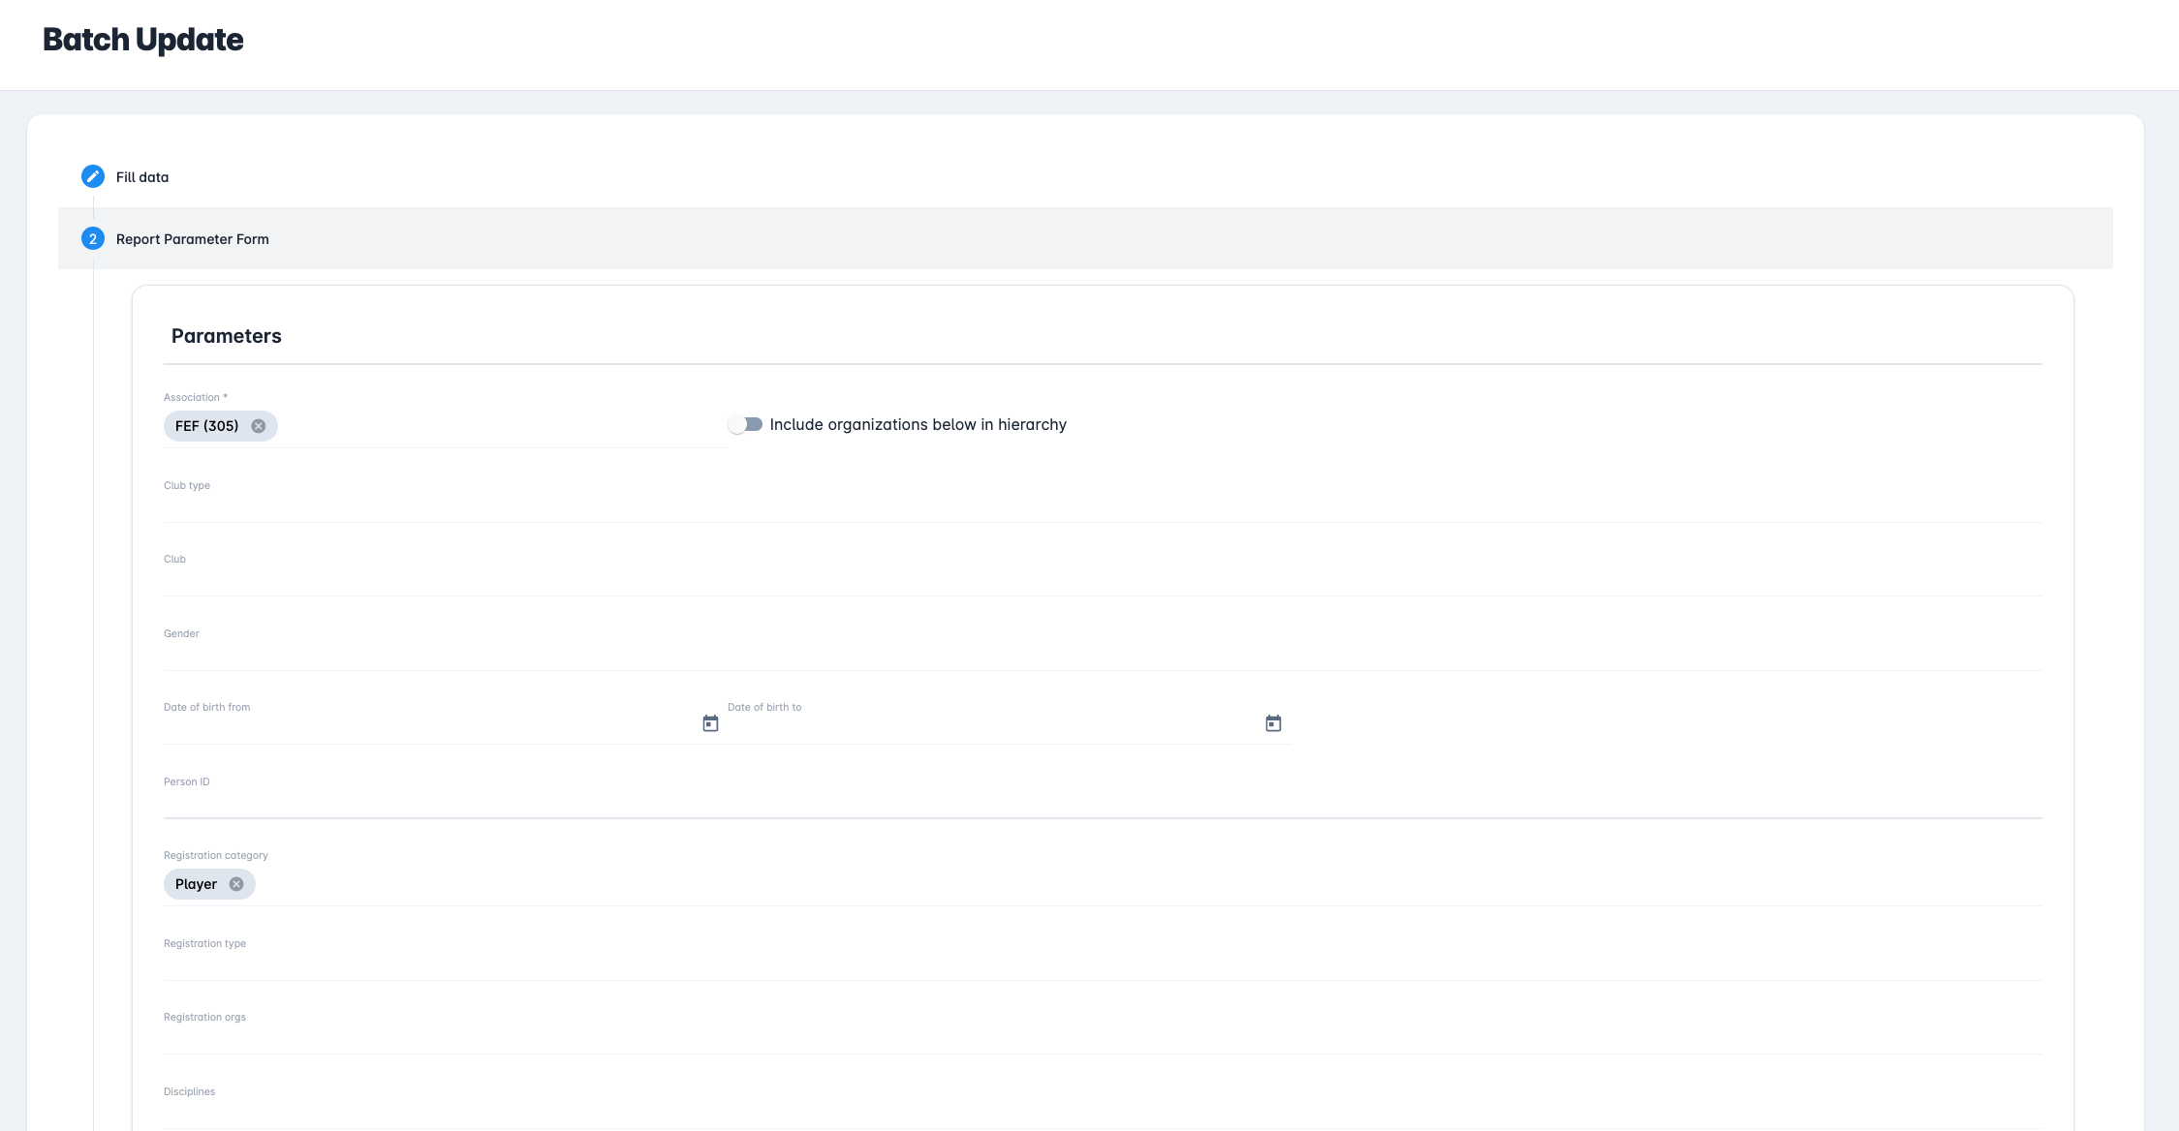
Task: Open the Date of birth from calendar
Action: [710, 723]
